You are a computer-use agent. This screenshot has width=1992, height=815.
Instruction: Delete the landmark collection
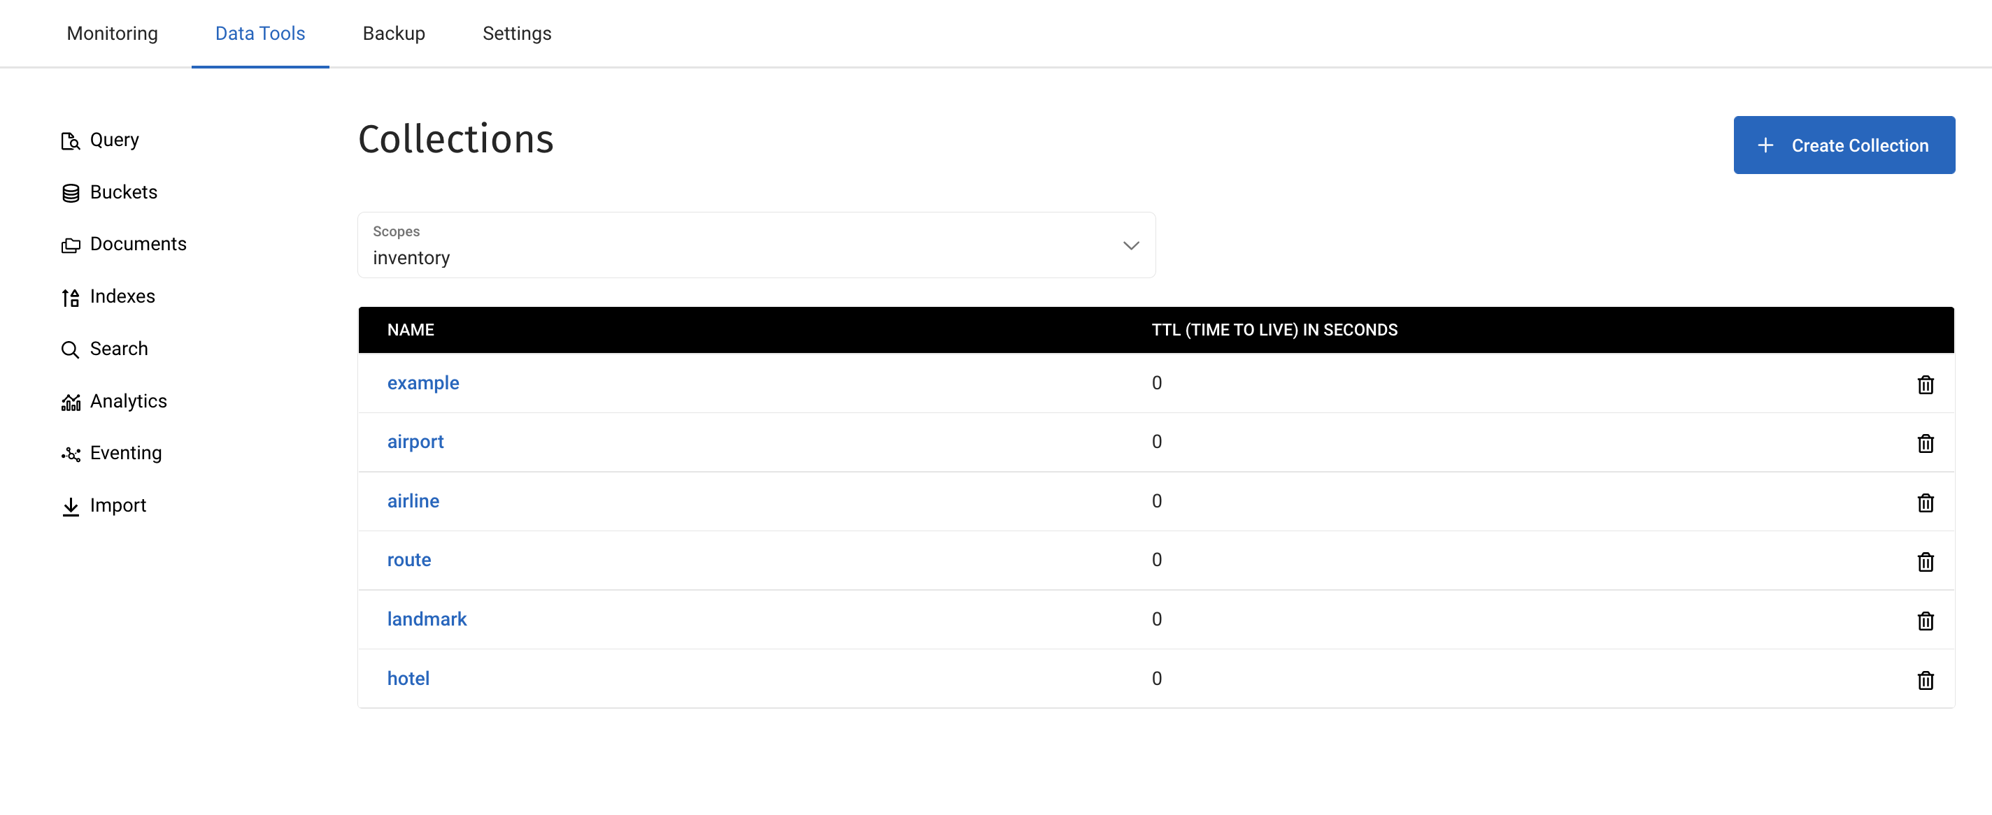1926,619
